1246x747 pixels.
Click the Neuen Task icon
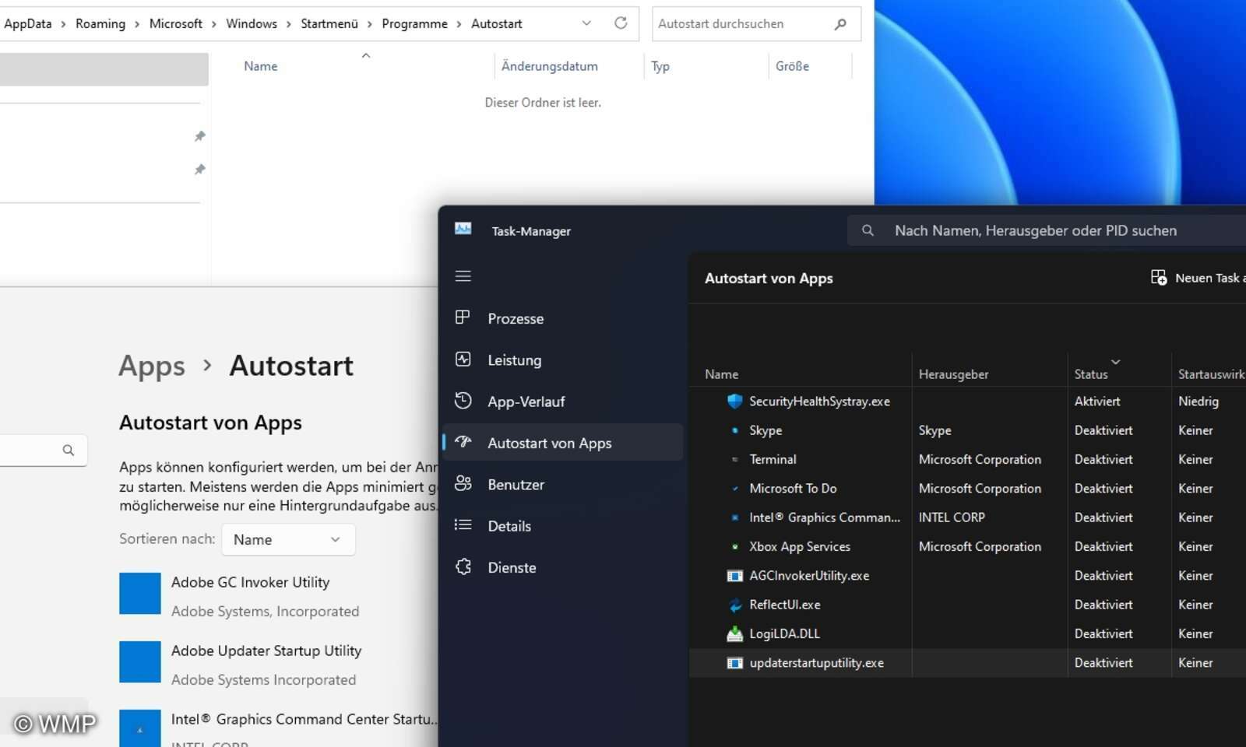click(1159, 277)
